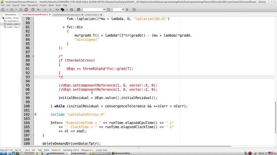Click the vertical editor scrollbar
277x155 pixels.
(276, 118)
